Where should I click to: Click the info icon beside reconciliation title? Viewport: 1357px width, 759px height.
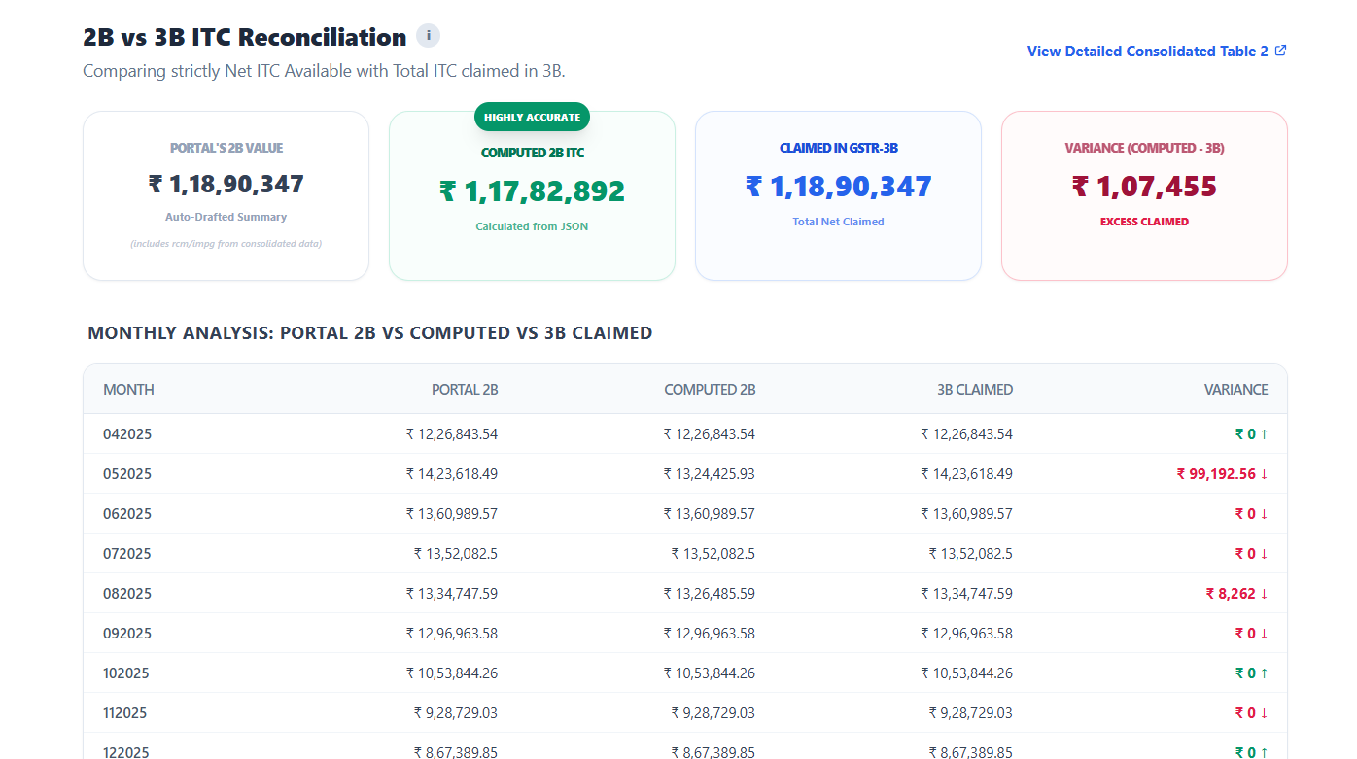coord(428,36)
